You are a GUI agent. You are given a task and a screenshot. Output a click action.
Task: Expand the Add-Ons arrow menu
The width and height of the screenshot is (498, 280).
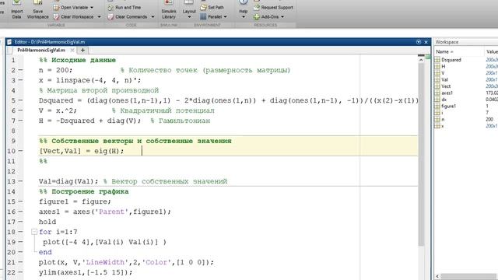point(282,17)
